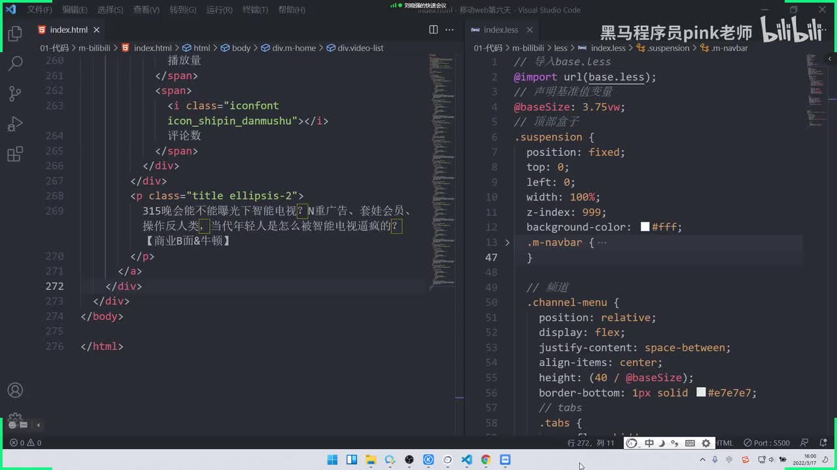Click the Windows task view taskbar icon
The width and height of the screenshot is (837, 470).
click(x=351, y=460)
